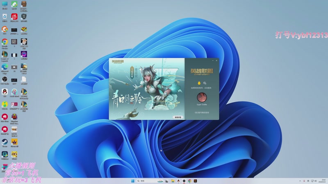Open the This PC monitor icon on desktop
328x184 pixels.
(x=5, y=5)
